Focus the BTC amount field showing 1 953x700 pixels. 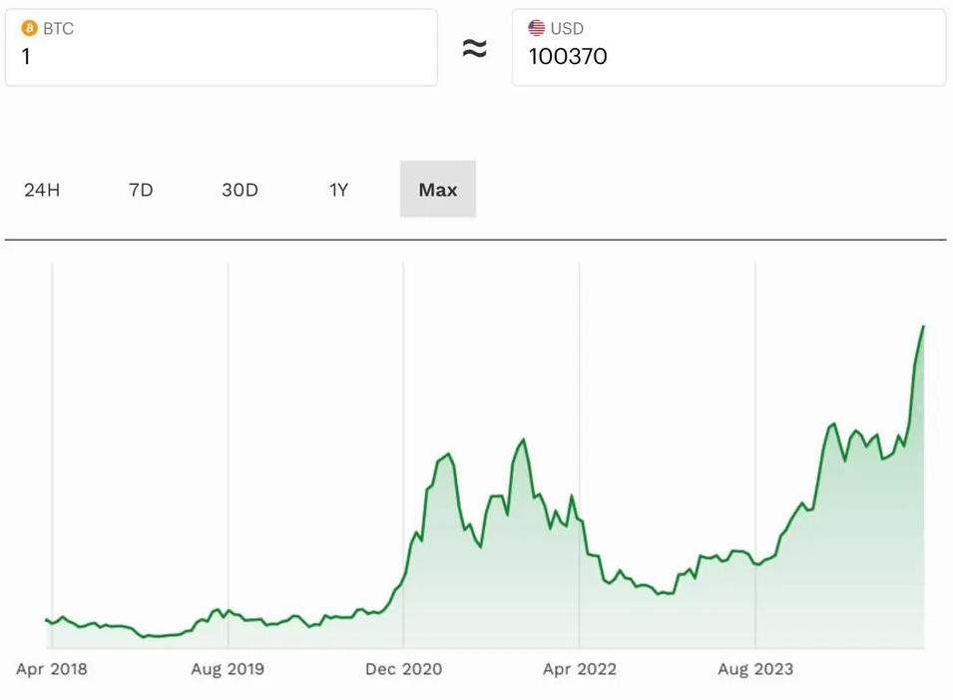[x=220, y=57]
